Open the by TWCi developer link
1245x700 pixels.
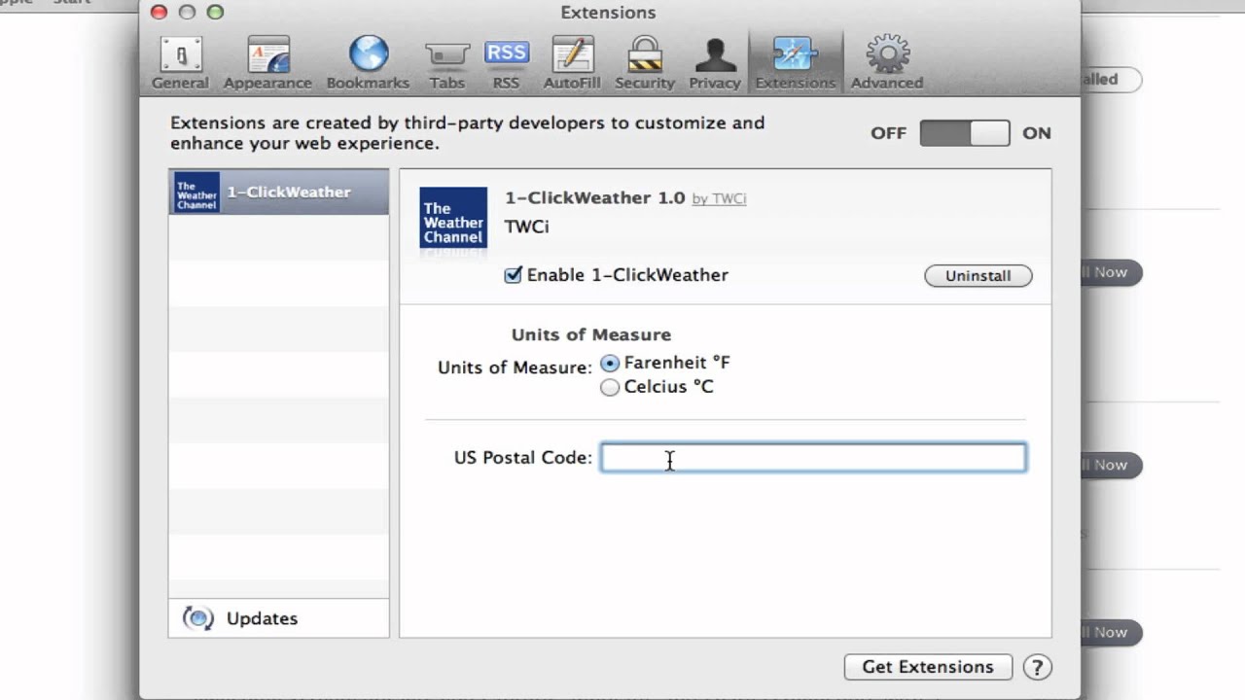tap(719, 198)
